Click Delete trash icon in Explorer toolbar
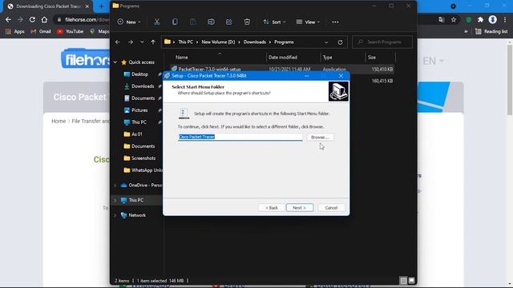Image resolution: width=513 pixels, height=288 pixels. [247, 22]
